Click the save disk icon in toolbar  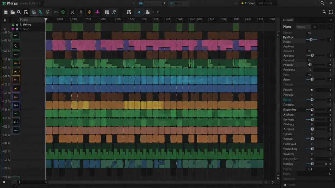click(34, 12)
